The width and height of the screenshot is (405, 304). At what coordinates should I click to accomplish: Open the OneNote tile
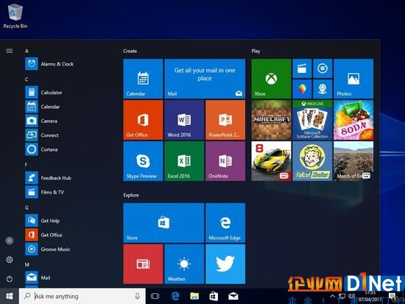(x=225, y=161)
